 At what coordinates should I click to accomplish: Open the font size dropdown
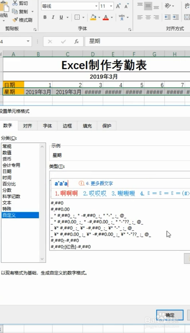coord(111,6)
